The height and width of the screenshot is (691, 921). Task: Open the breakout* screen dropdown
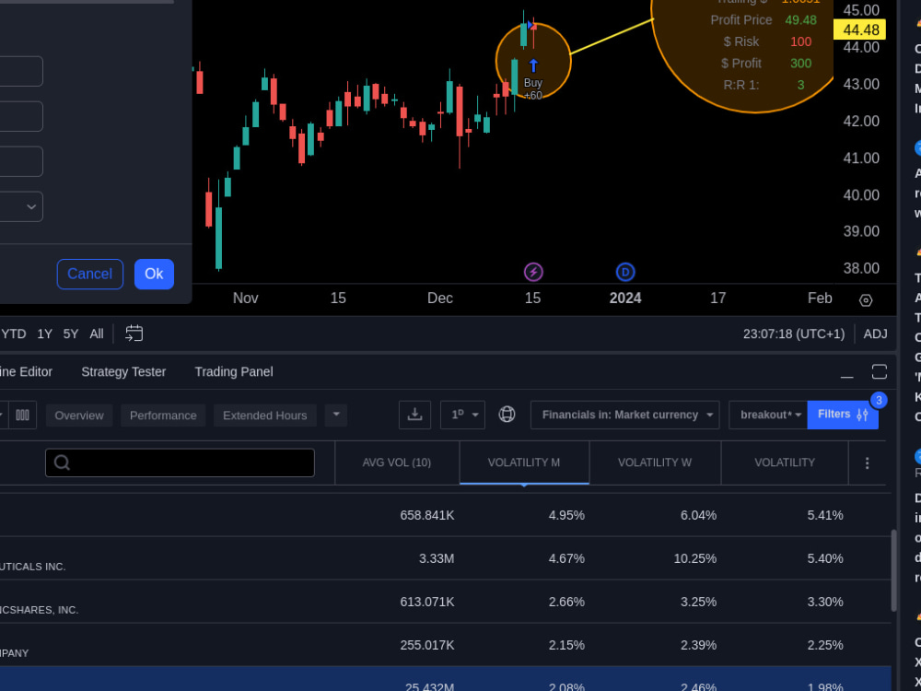[769, 415]
